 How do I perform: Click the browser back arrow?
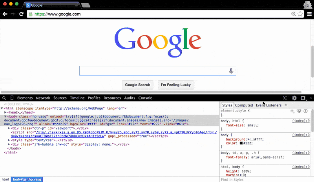[5, 14]
